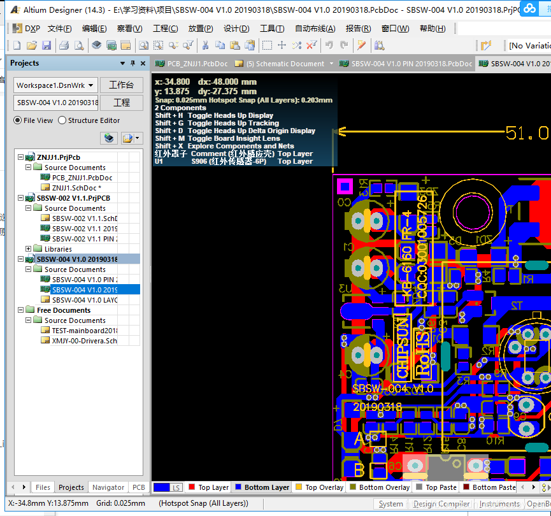551x516 pixels.
Task: Click SBSW-004 V1.0 20190318 project name field
Action: tap(57, 103)
